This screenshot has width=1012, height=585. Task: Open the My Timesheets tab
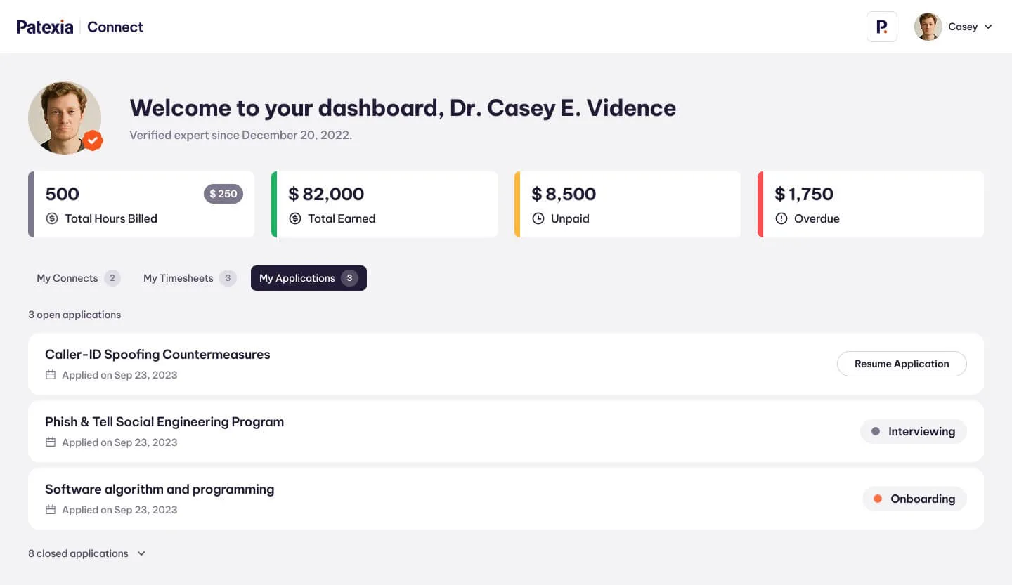click(x=179, y=278)
